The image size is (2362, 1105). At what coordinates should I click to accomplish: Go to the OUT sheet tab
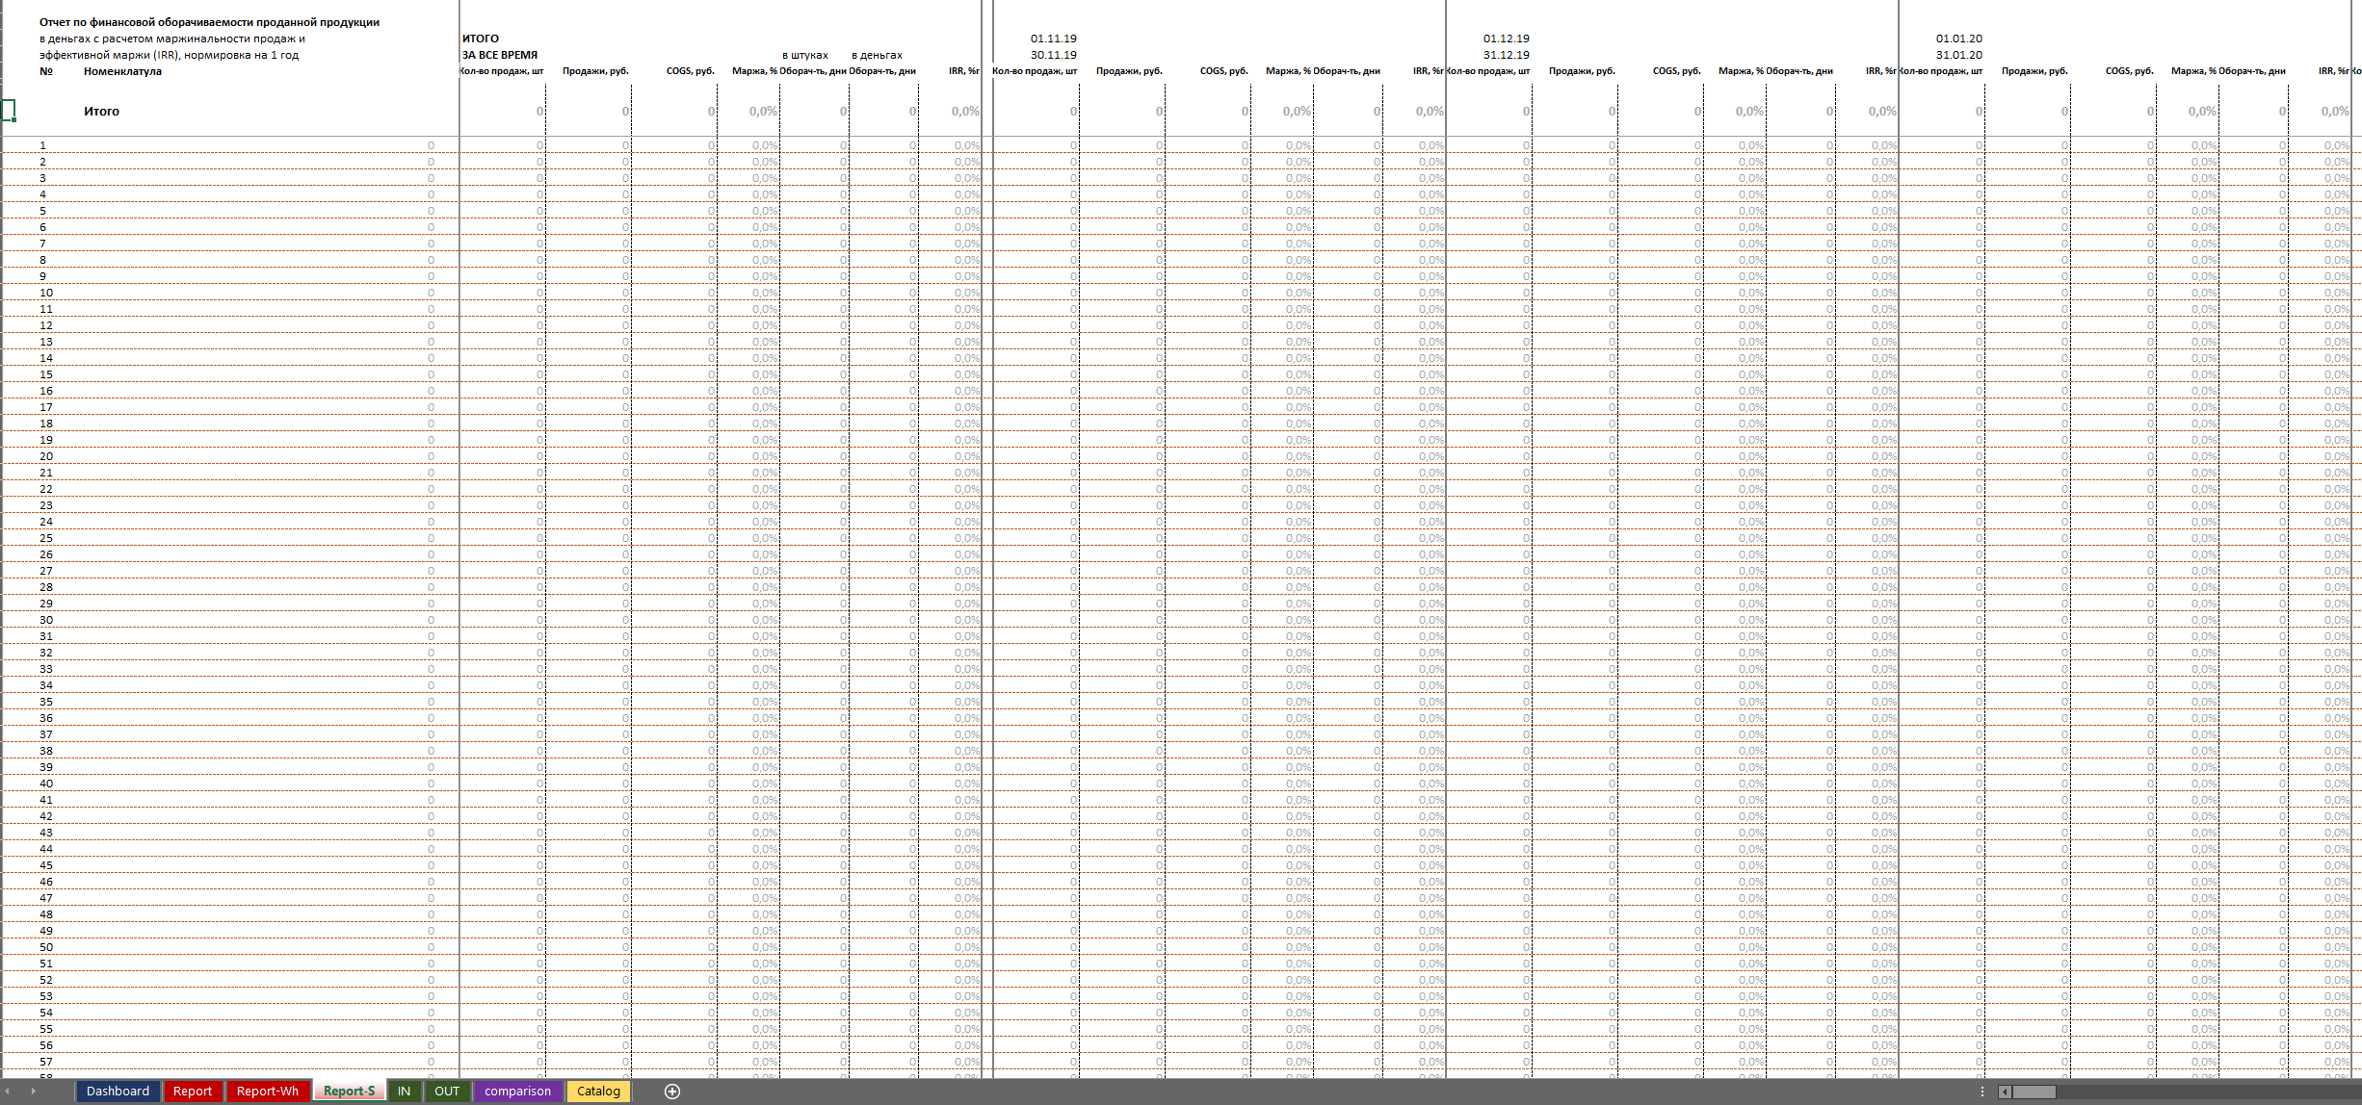pyautogui.click(x=447, y=1091)
